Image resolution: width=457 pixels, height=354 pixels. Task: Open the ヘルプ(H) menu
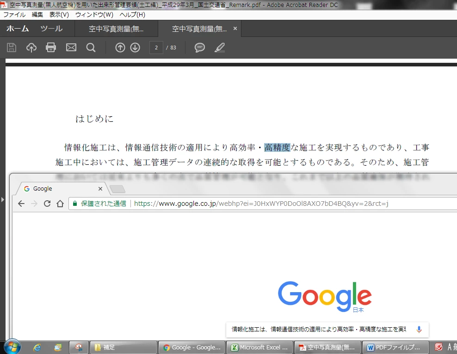tap(132, 15)
